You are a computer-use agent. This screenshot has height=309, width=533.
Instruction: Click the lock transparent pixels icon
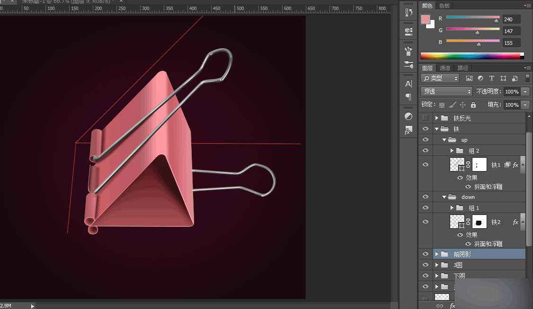tap(442, 105)
